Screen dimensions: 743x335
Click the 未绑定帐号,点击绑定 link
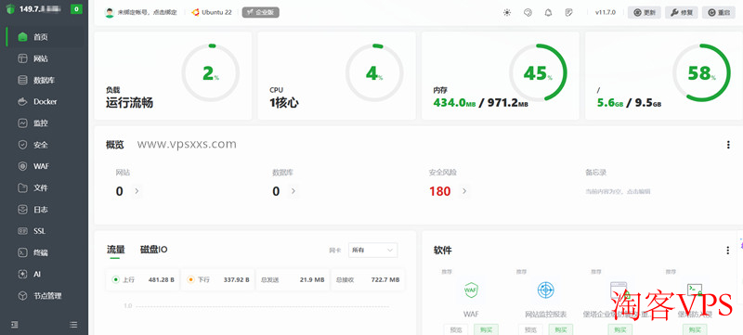coord(147,13)
